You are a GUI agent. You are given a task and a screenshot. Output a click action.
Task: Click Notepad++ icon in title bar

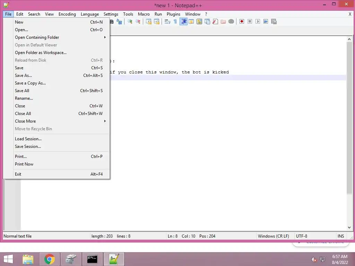[x=6, y=5]
